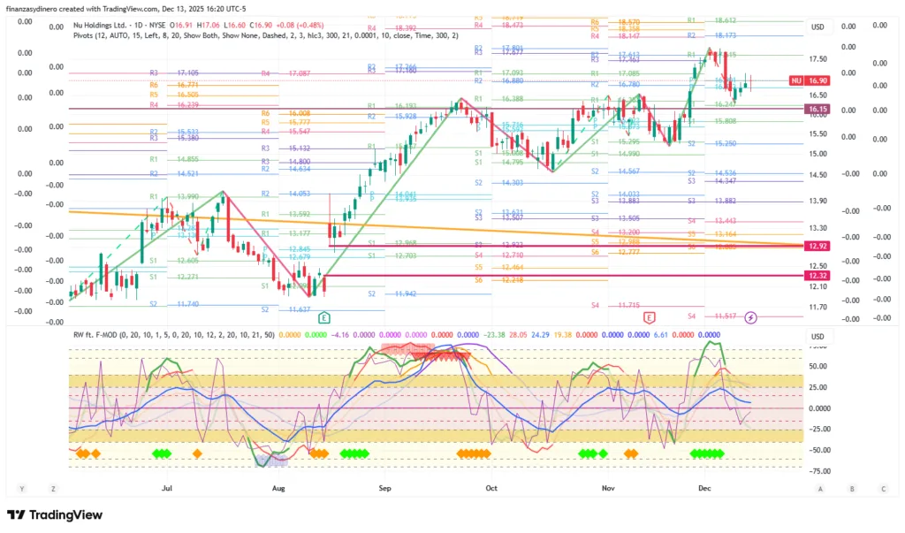Click the 16.15 horizontal line price label
The image size is (905, 533).
point(816,109)
